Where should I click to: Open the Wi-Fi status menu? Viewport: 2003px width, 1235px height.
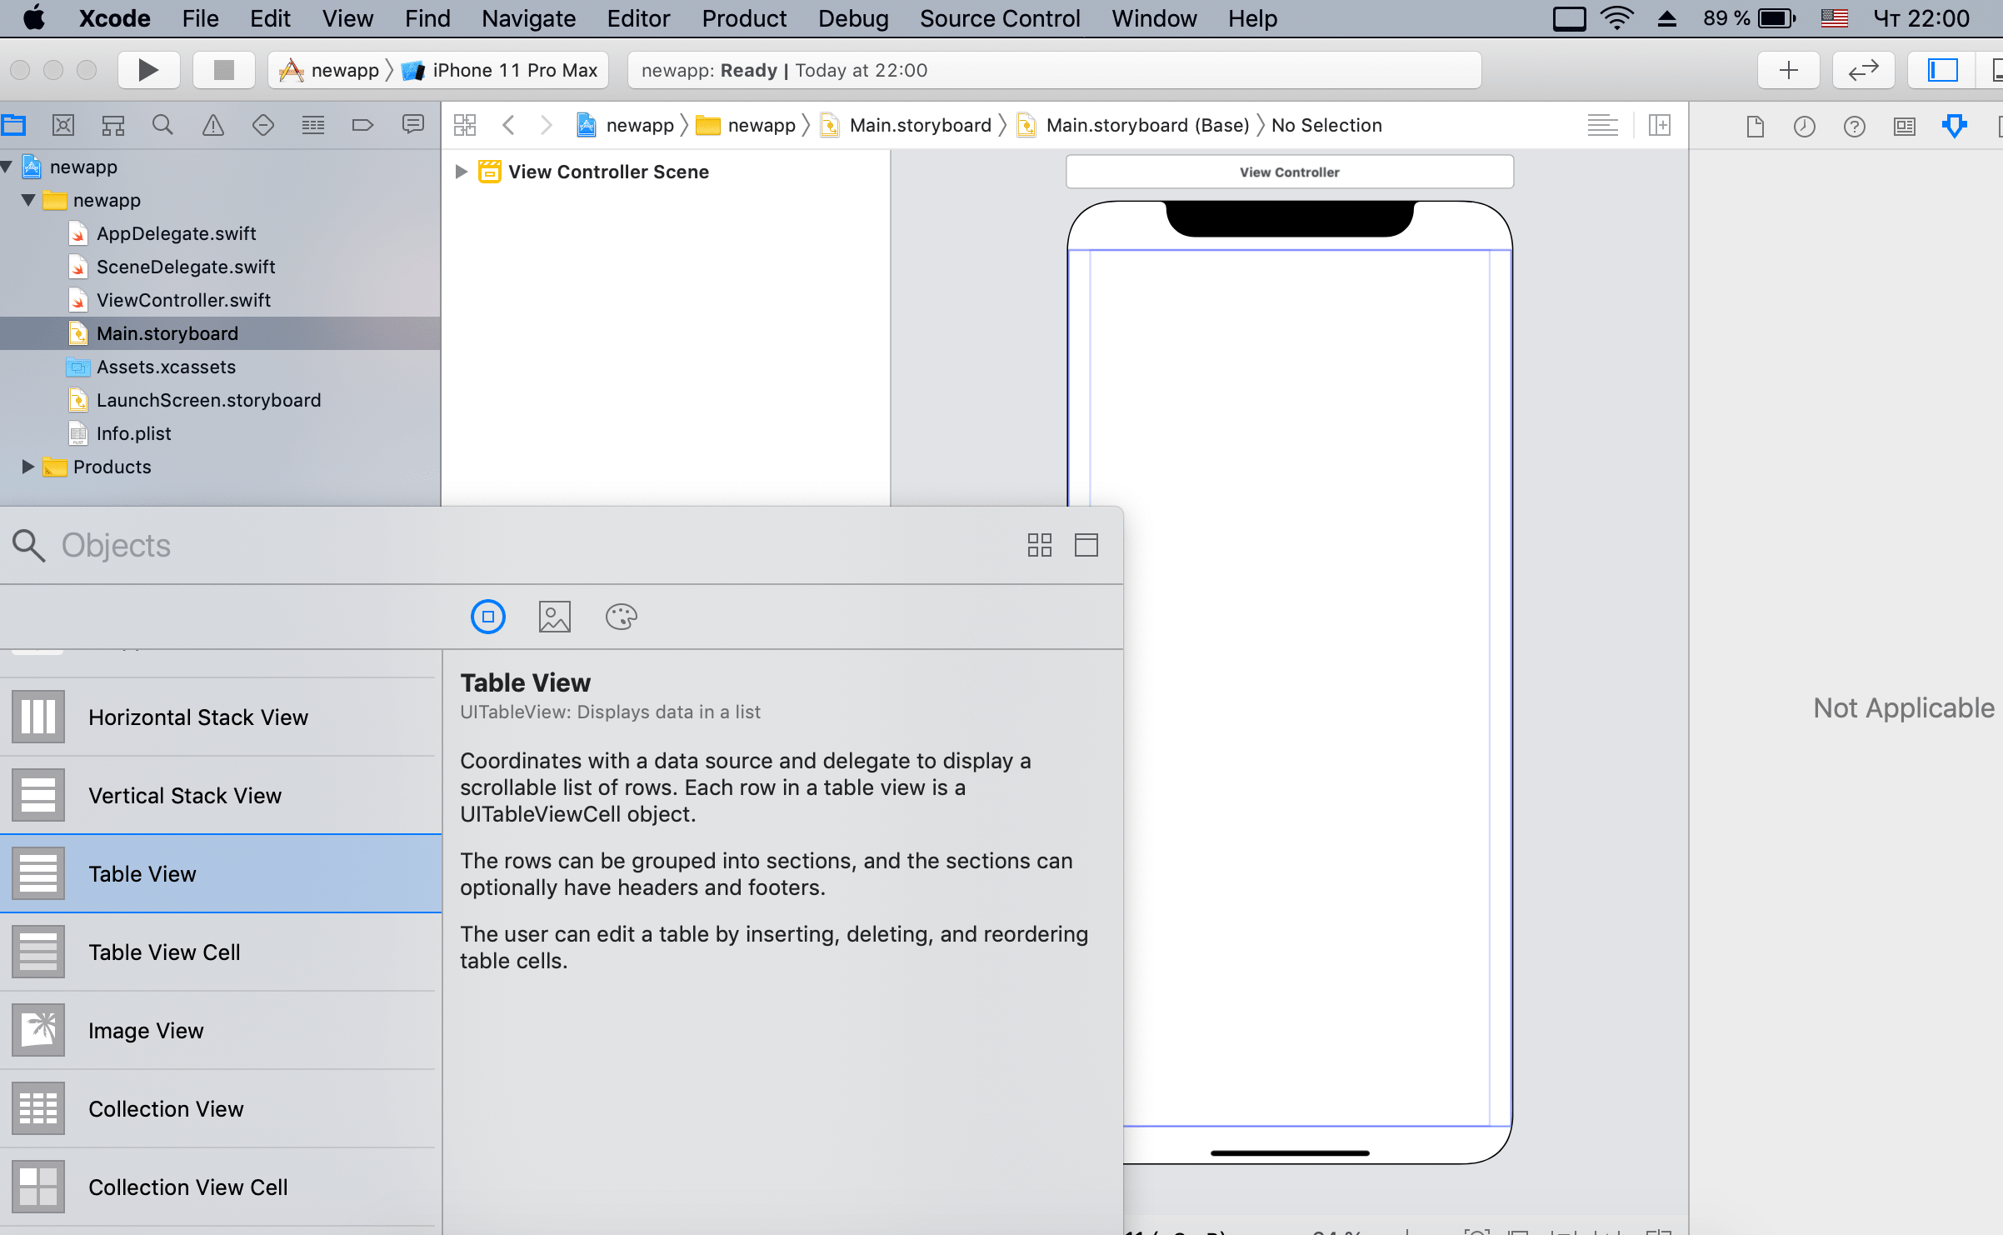tap(1616, 18)
